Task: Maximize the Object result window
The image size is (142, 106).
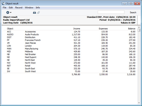Action: click(131, 4)
